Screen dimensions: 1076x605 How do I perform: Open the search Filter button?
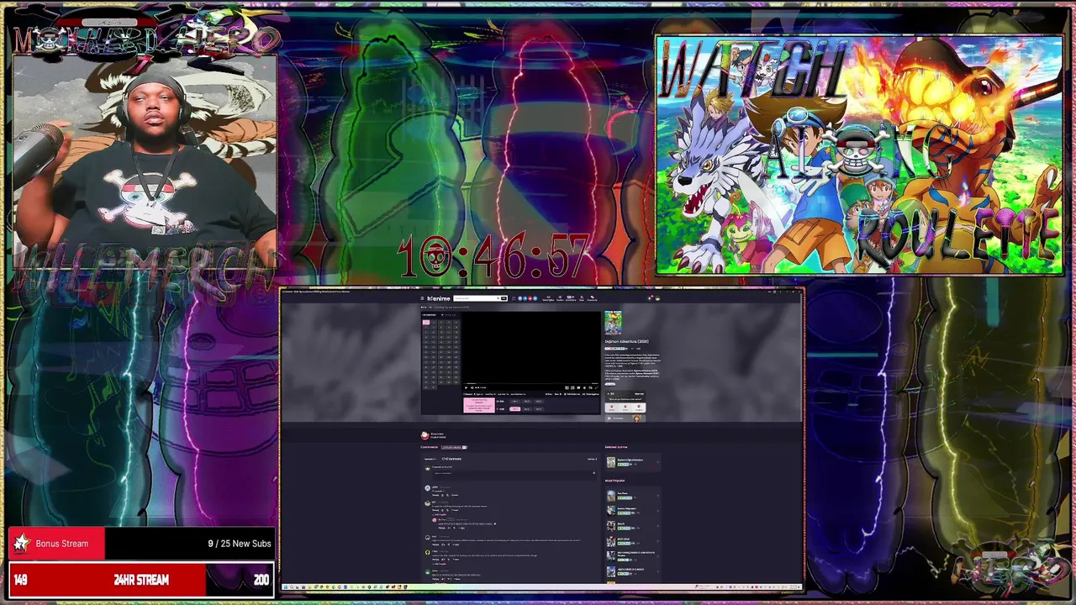point(504,298)
